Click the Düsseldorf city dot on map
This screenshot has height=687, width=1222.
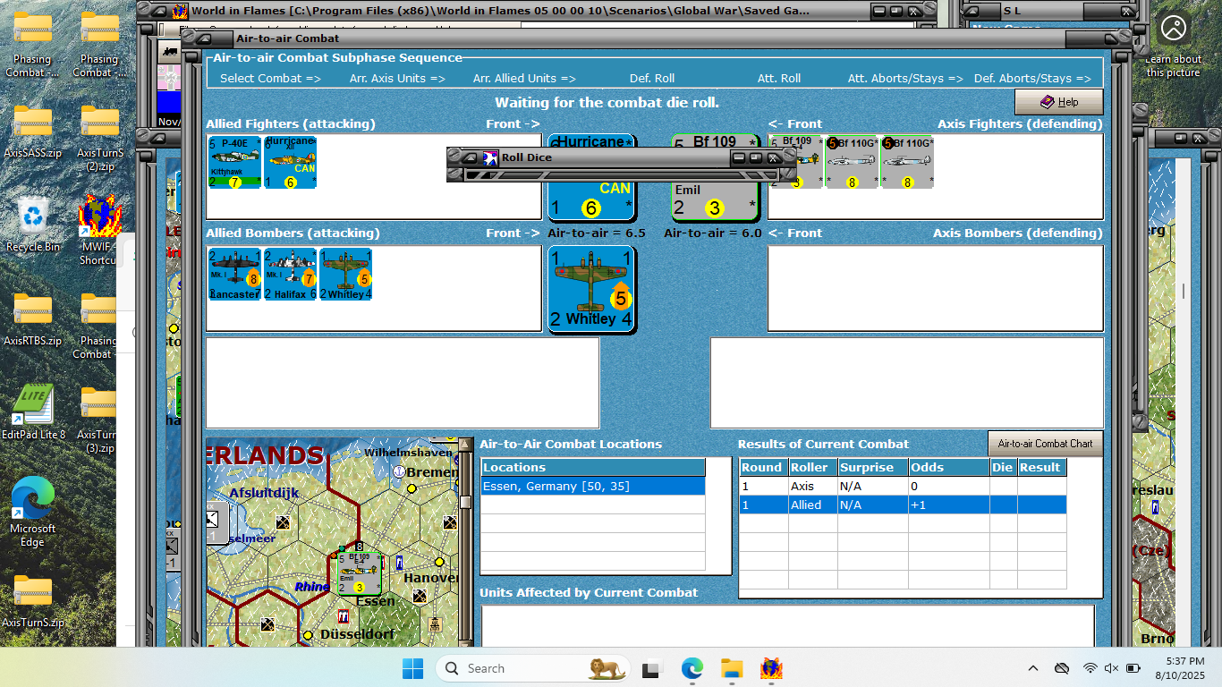pos(309,635)
